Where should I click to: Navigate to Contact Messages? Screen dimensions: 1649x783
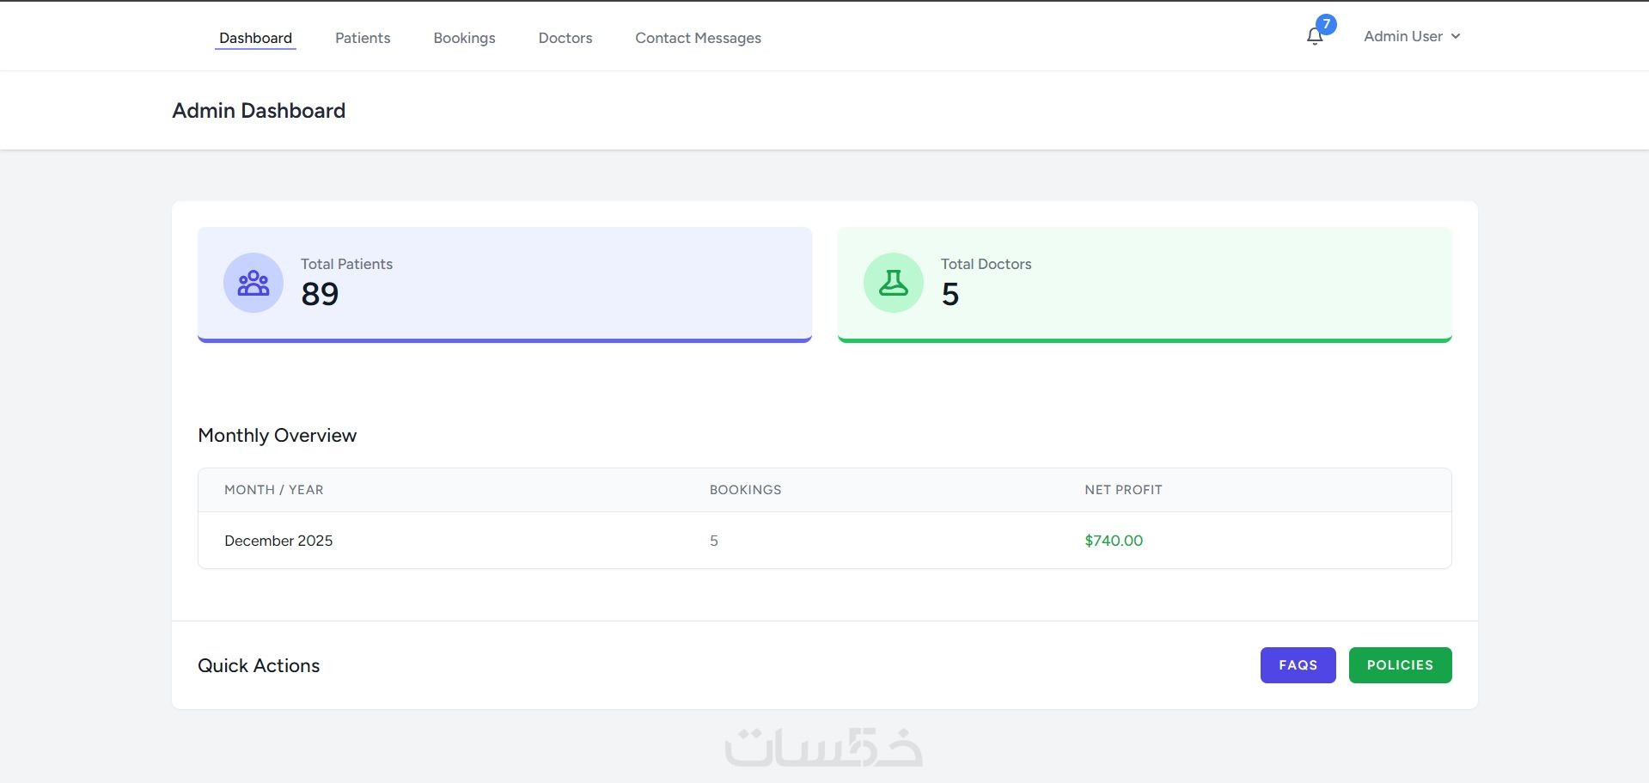coord(698,38)
